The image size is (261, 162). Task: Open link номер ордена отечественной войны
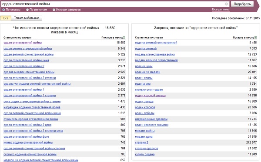[28, 142]
